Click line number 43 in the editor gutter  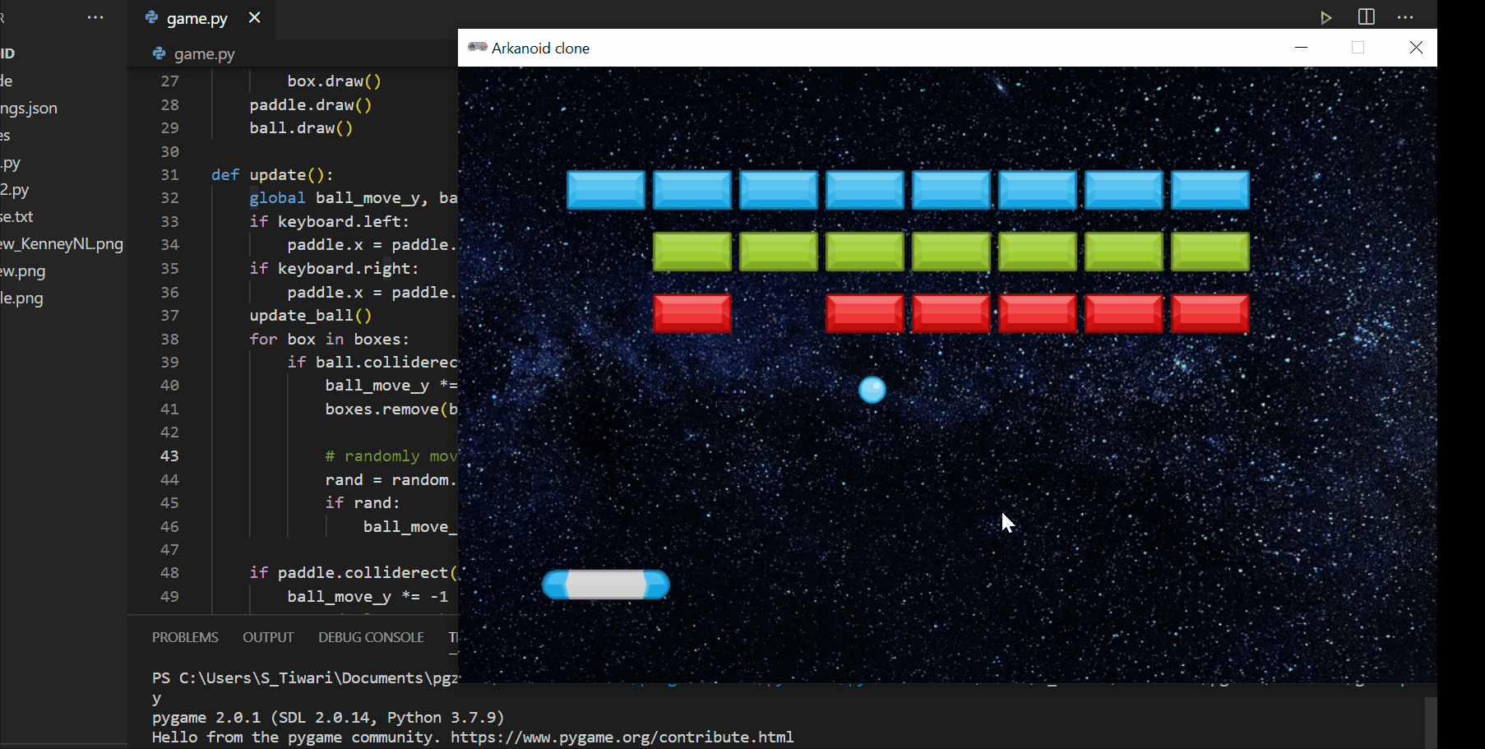point(169,455)
